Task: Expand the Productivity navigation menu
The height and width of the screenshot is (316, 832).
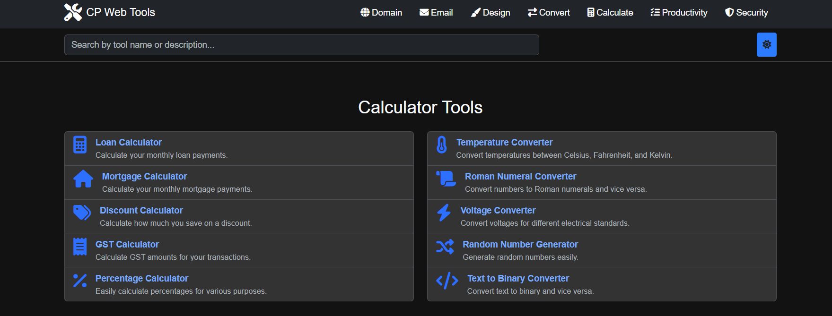Action: click(x=679, y=13)
